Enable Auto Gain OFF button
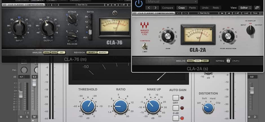 click(x=176, y=98)
